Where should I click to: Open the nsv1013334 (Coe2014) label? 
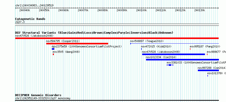(x=161, y=57)
